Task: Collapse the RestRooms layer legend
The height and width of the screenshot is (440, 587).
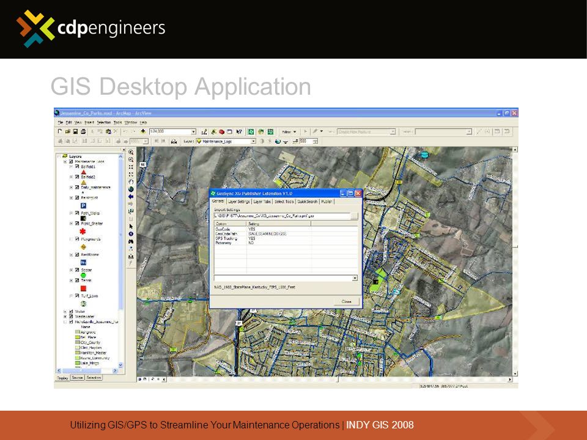Action: pyautogui.click(x=71, y=254)
